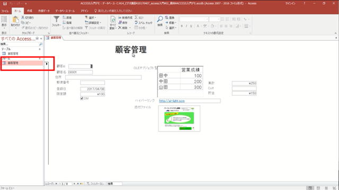Select the 顧客管理 table in the navigation pane
339x190 pixels.
[x=13, y=53]
